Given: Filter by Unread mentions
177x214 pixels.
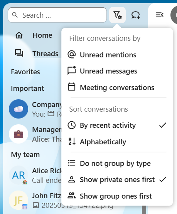Looking at the screenshot, I should [x=117, y=55].
